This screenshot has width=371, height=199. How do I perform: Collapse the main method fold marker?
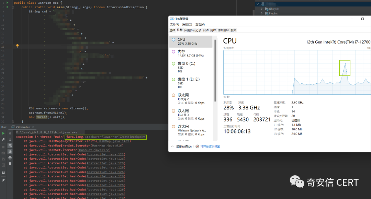pyautogui.click(x=13, y=7)
